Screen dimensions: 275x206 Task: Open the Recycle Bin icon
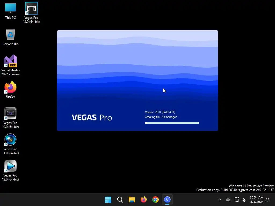10,37
